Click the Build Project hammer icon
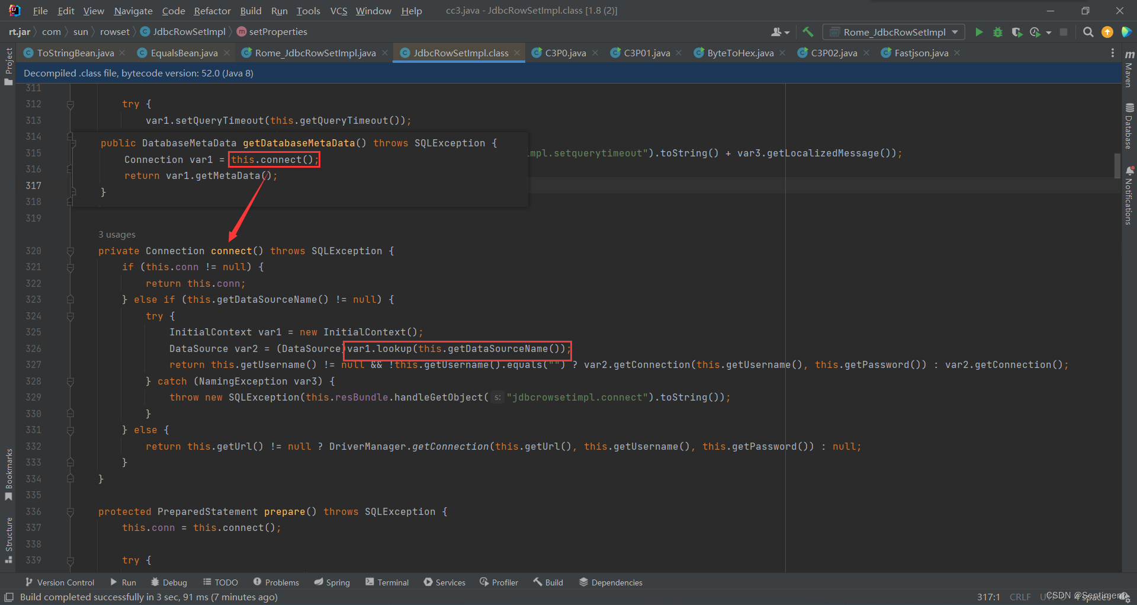1137x605 pixels. (808, 32)
